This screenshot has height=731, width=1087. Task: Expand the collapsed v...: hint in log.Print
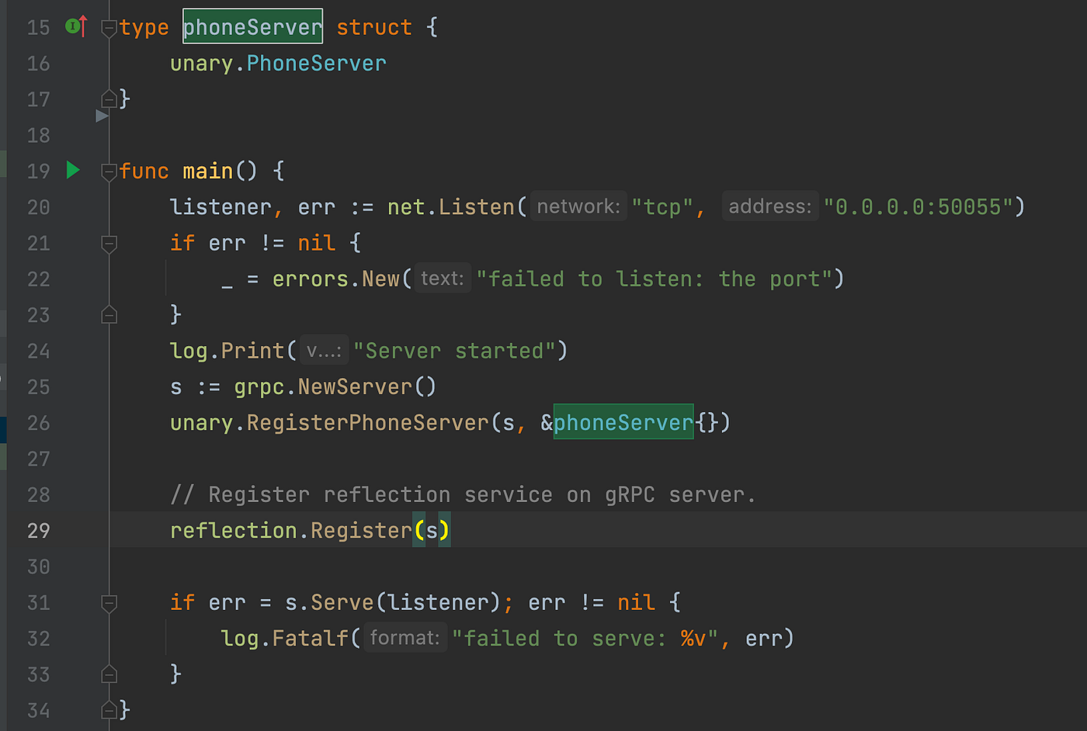[x=324, y=350]
